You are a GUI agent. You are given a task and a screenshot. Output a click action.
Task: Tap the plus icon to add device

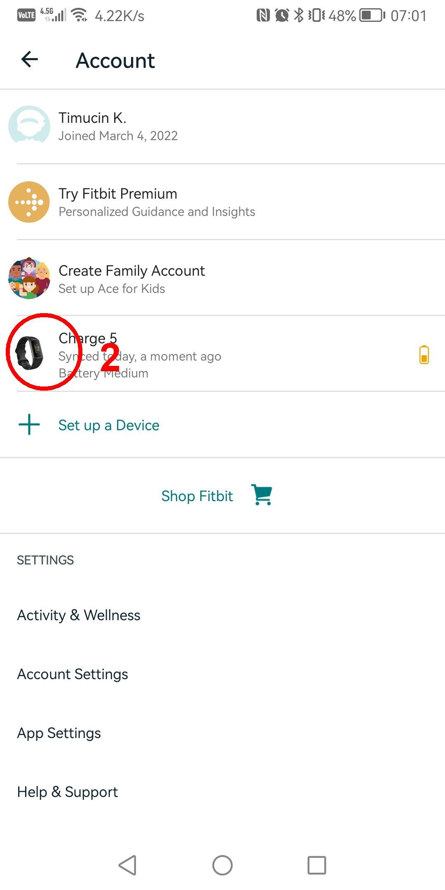[x=29, y=425]
